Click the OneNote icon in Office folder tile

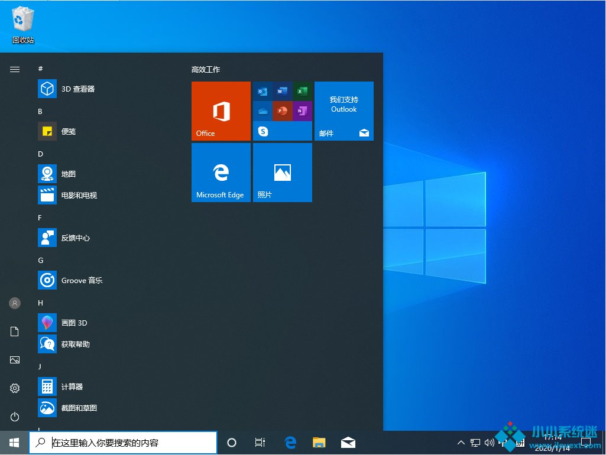302,111
